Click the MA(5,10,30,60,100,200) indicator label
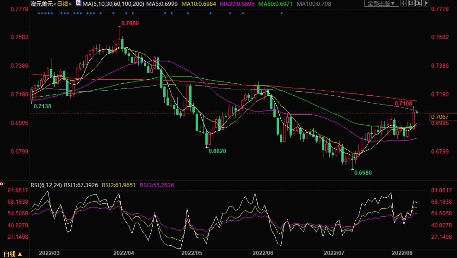This screenshot has height=258, width=457. click(x=113, y=4)
